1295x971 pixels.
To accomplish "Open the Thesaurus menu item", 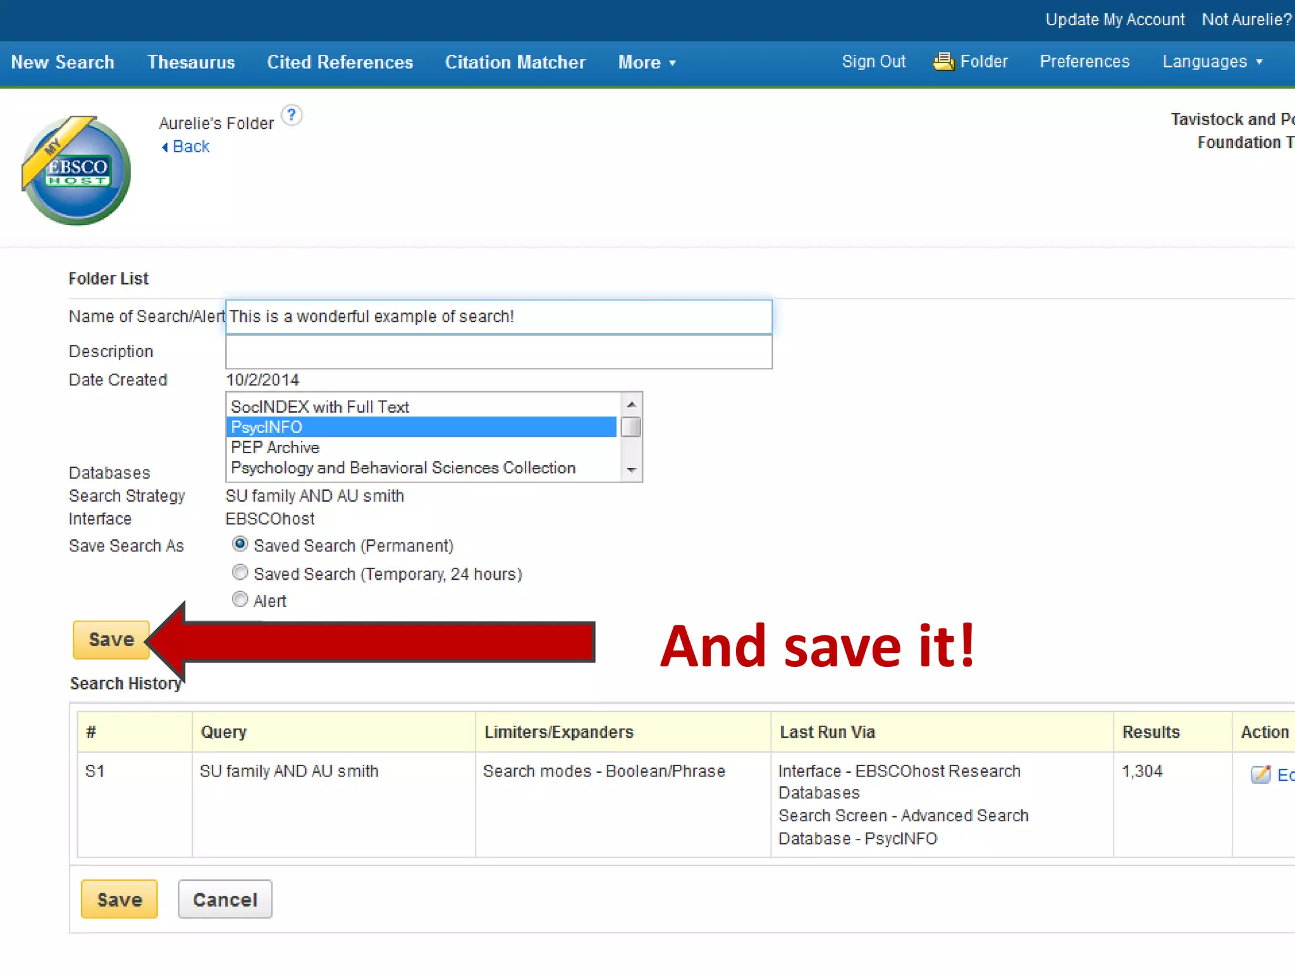I will pos(191,62).
